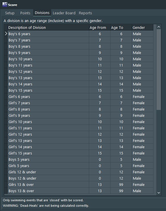Click the Score application icon in title bar
The width and height of the screenshot is (166, 211).
pos(5,5)
